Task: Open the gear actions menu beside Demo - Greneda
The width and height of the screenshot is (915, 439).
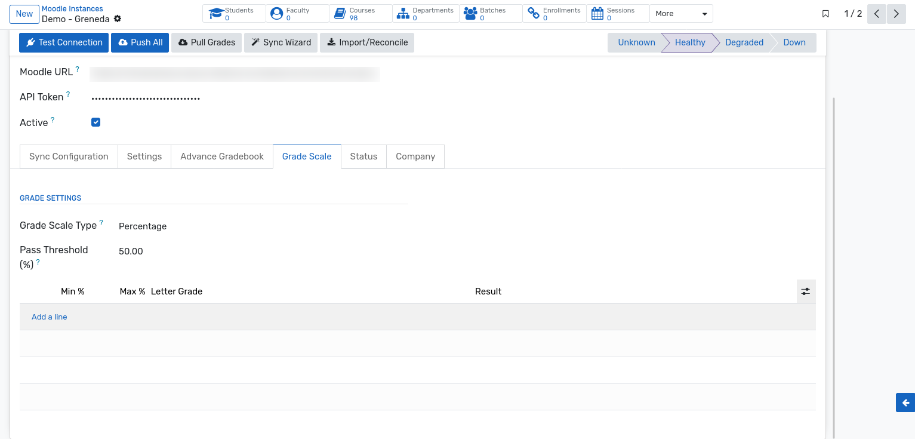Action: pyautogui.click(x=118, y=19)
